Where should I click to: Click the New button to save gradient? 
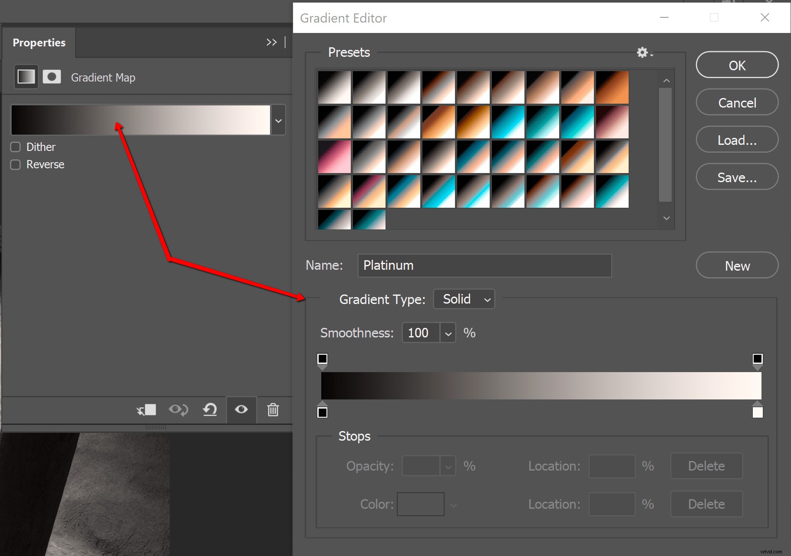tap(737, 265)
